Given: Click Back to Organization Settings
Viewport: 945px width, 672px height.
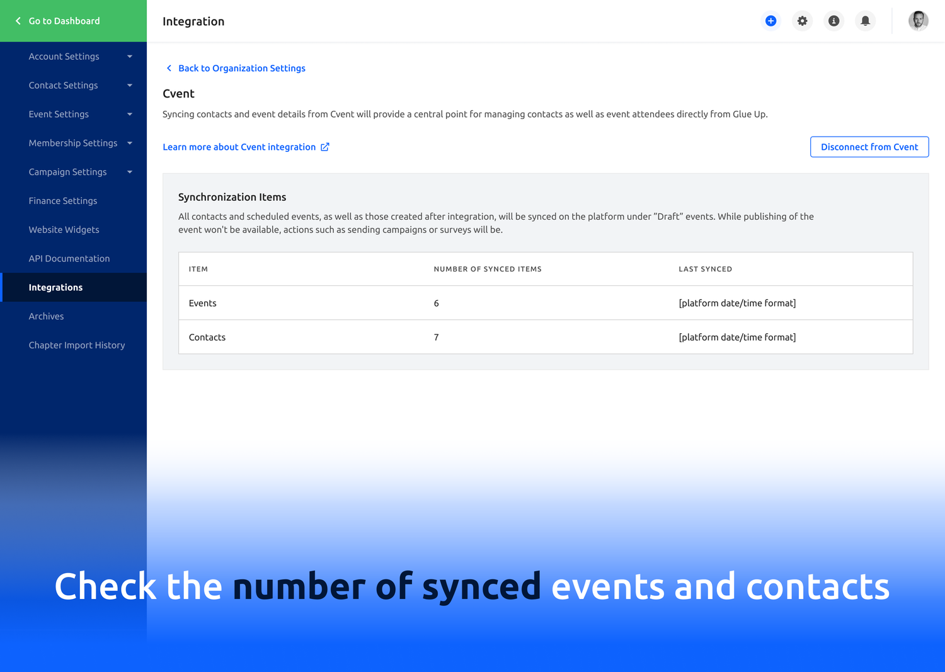Looking at the screenshot, I should [242, 68].
